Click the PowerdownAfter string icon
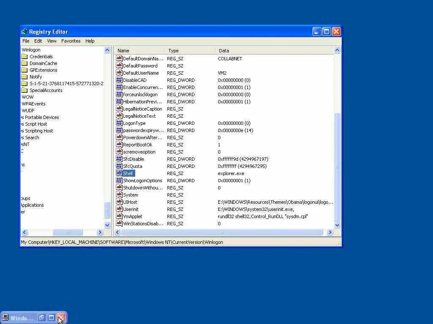This screenshot has width=433, height=324. click(x=119, y=137)
